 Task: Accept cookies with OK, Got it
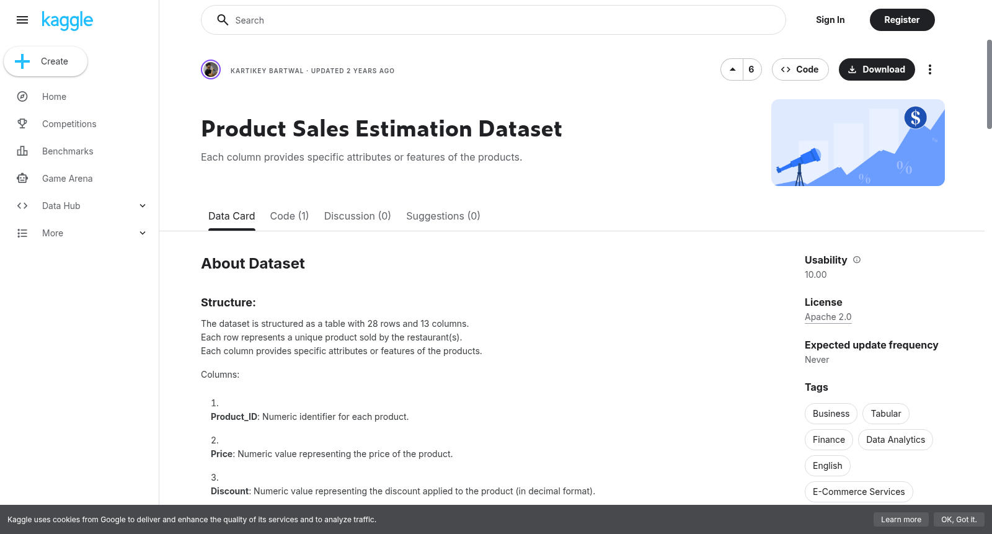pyautogui.click(x=959, y=520)
